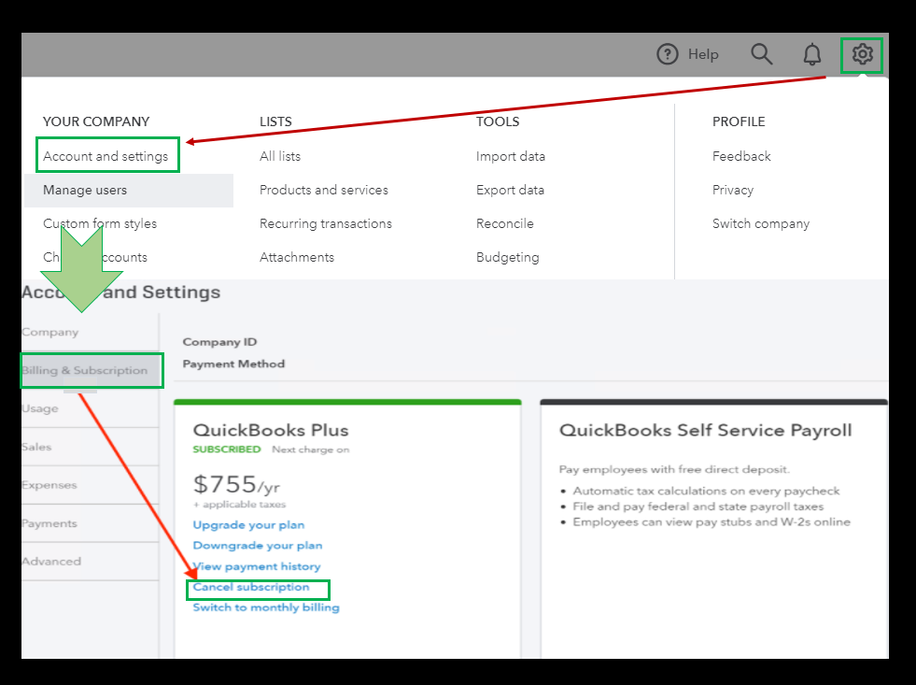Click Downgrade your plan link

(x=258, y=546)
